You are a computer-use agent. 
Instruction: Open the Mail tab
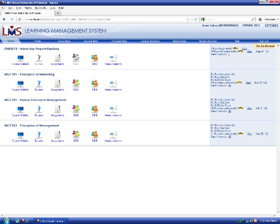click(237, 41)
